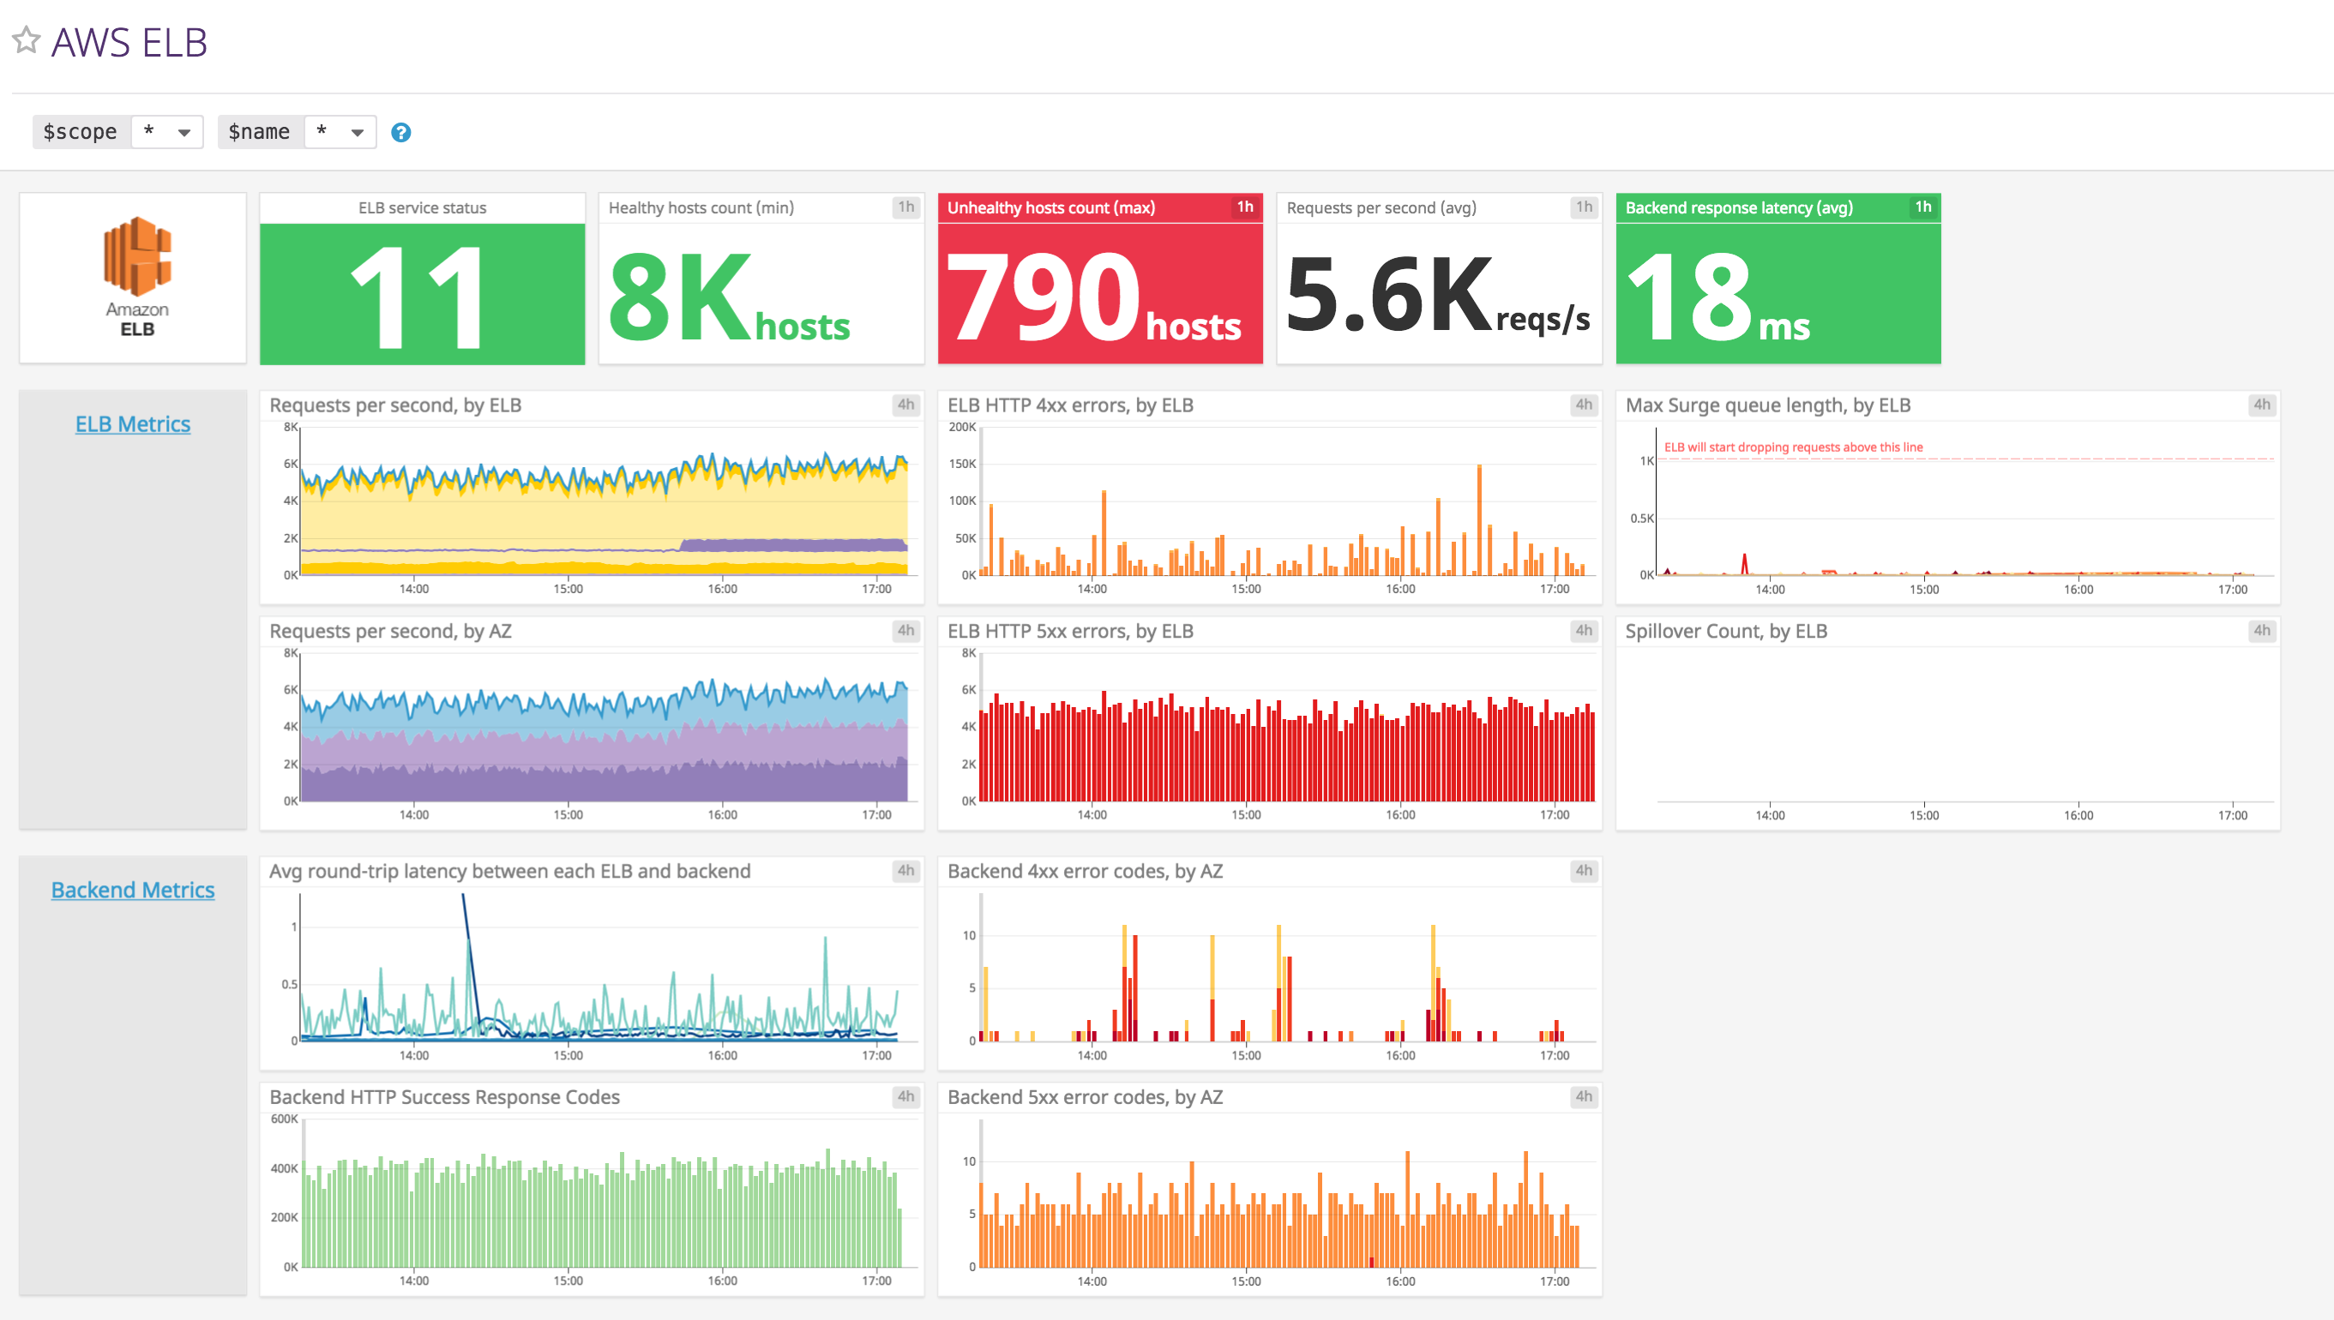Open the template variable help tooltip
This screenshot has width=2334, height=1320.
(x=400, y=132)
